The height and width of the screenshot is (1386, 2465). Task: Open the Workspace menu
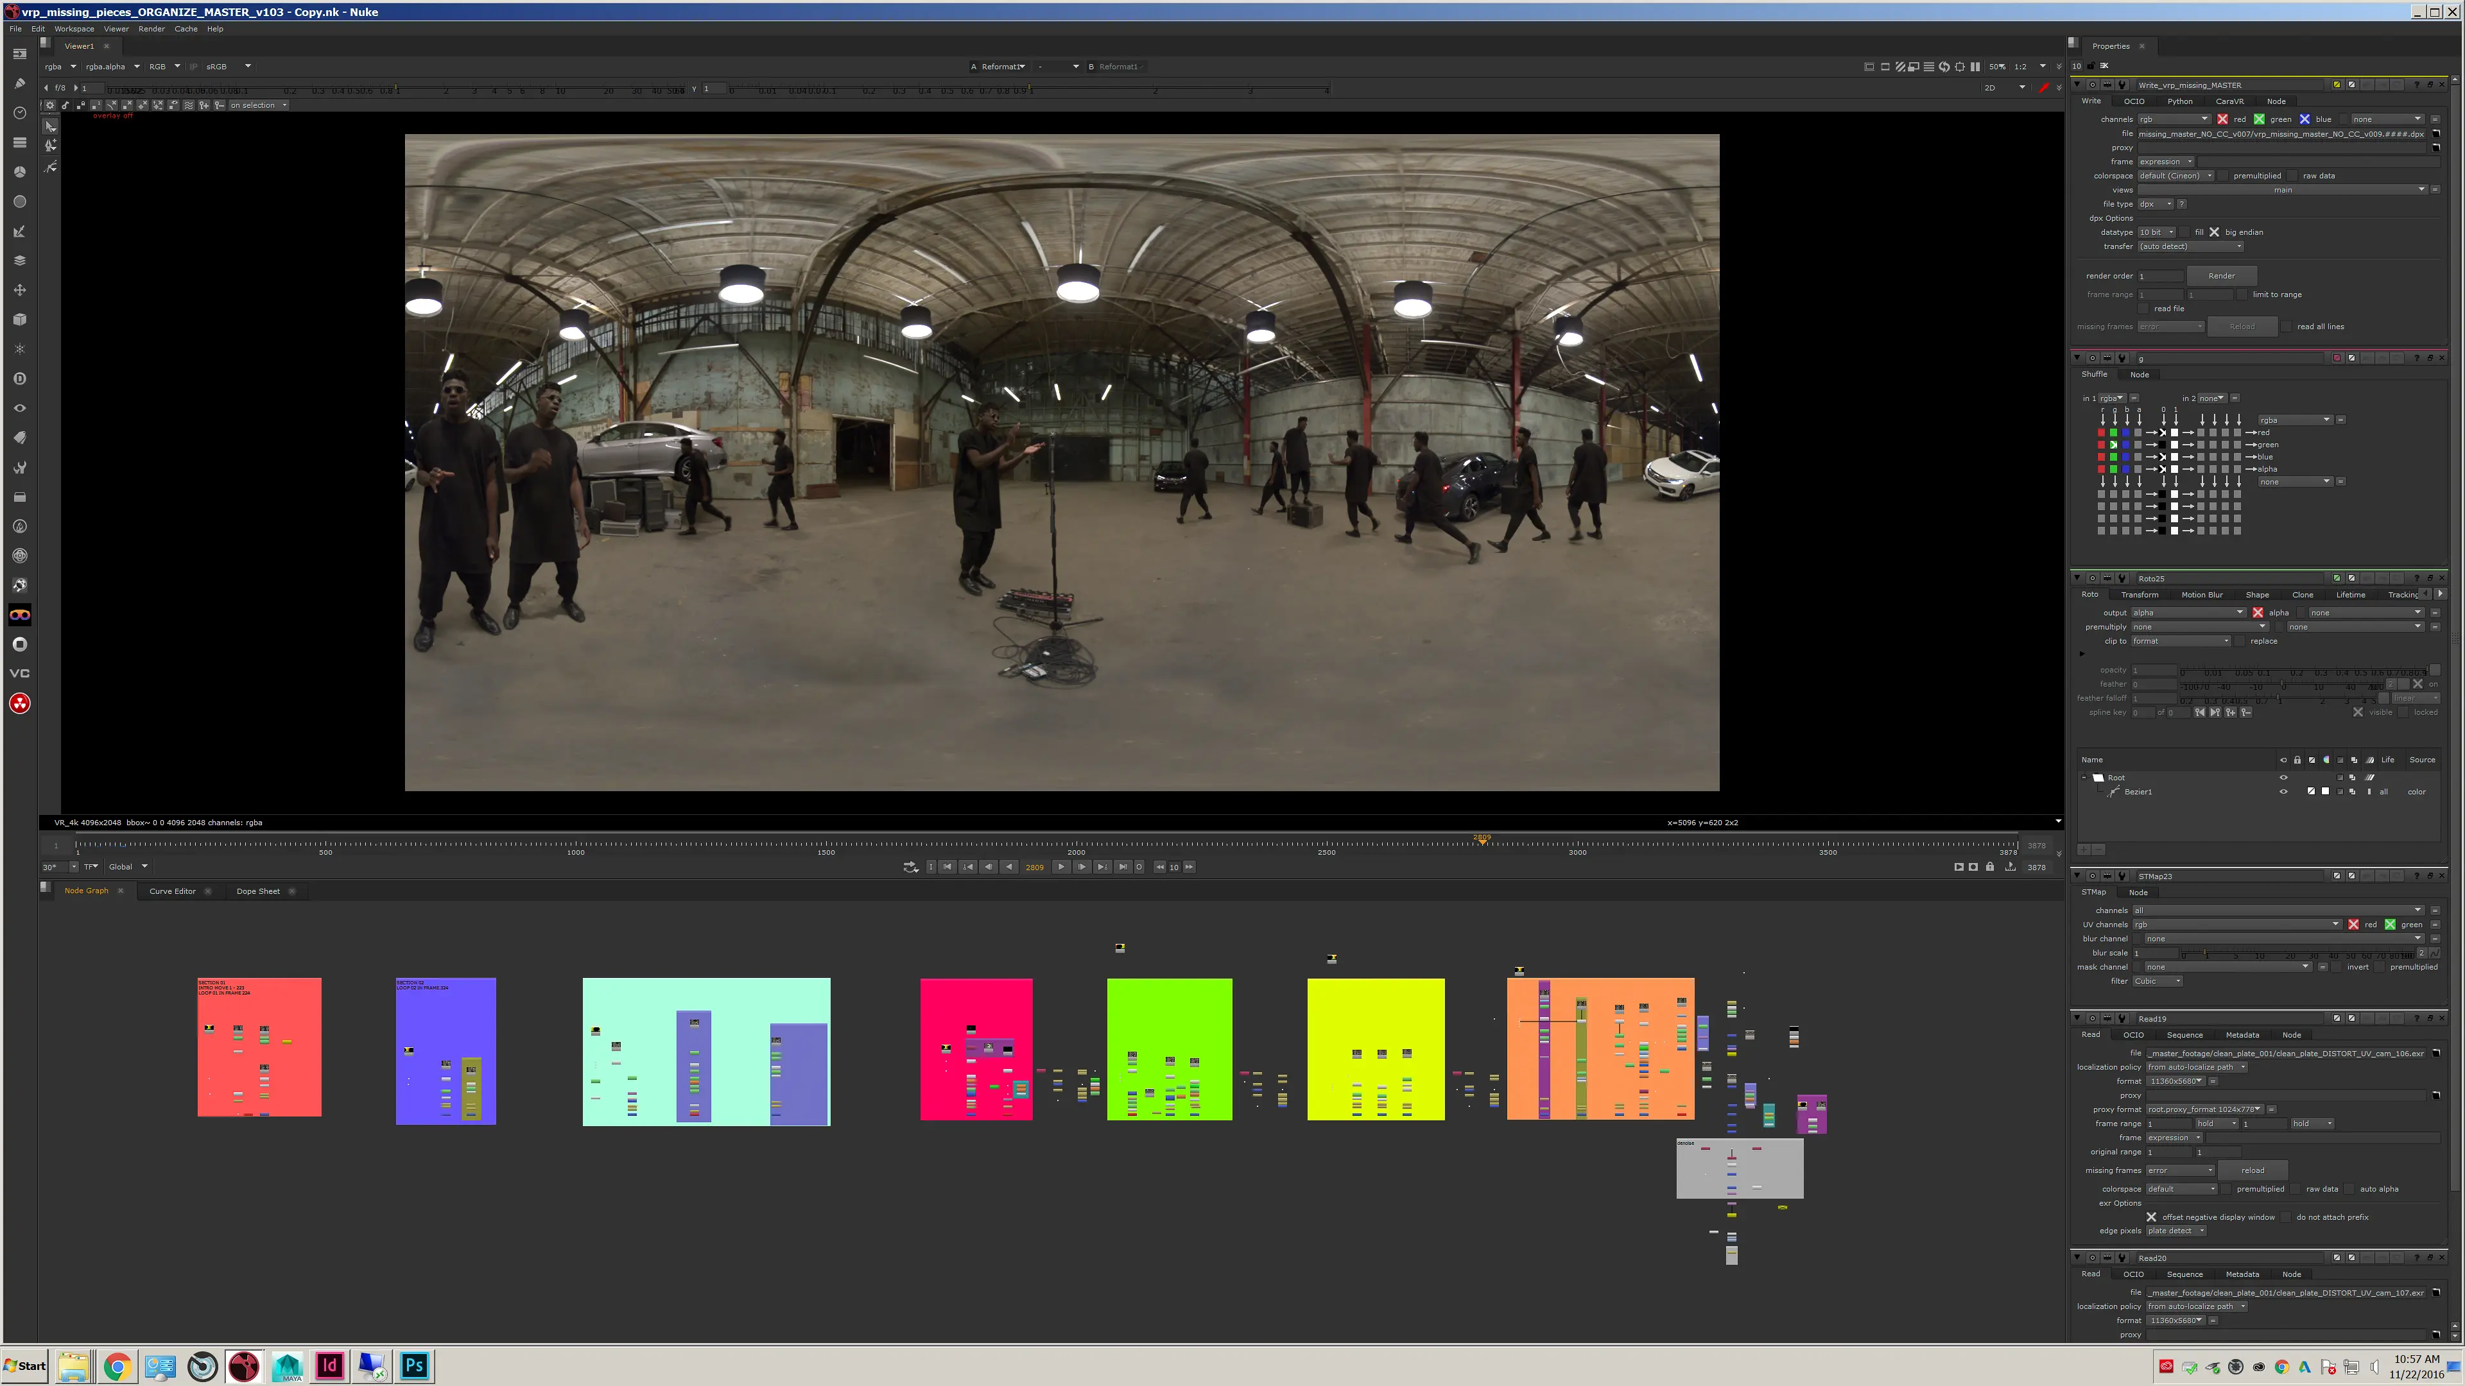coord(74,29)
